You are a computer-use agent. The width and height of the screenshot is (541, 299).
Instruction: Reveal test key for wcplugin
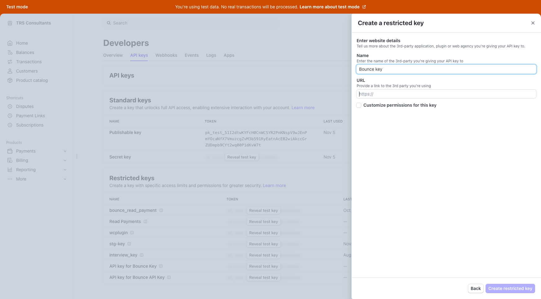[x=263, y=233]
